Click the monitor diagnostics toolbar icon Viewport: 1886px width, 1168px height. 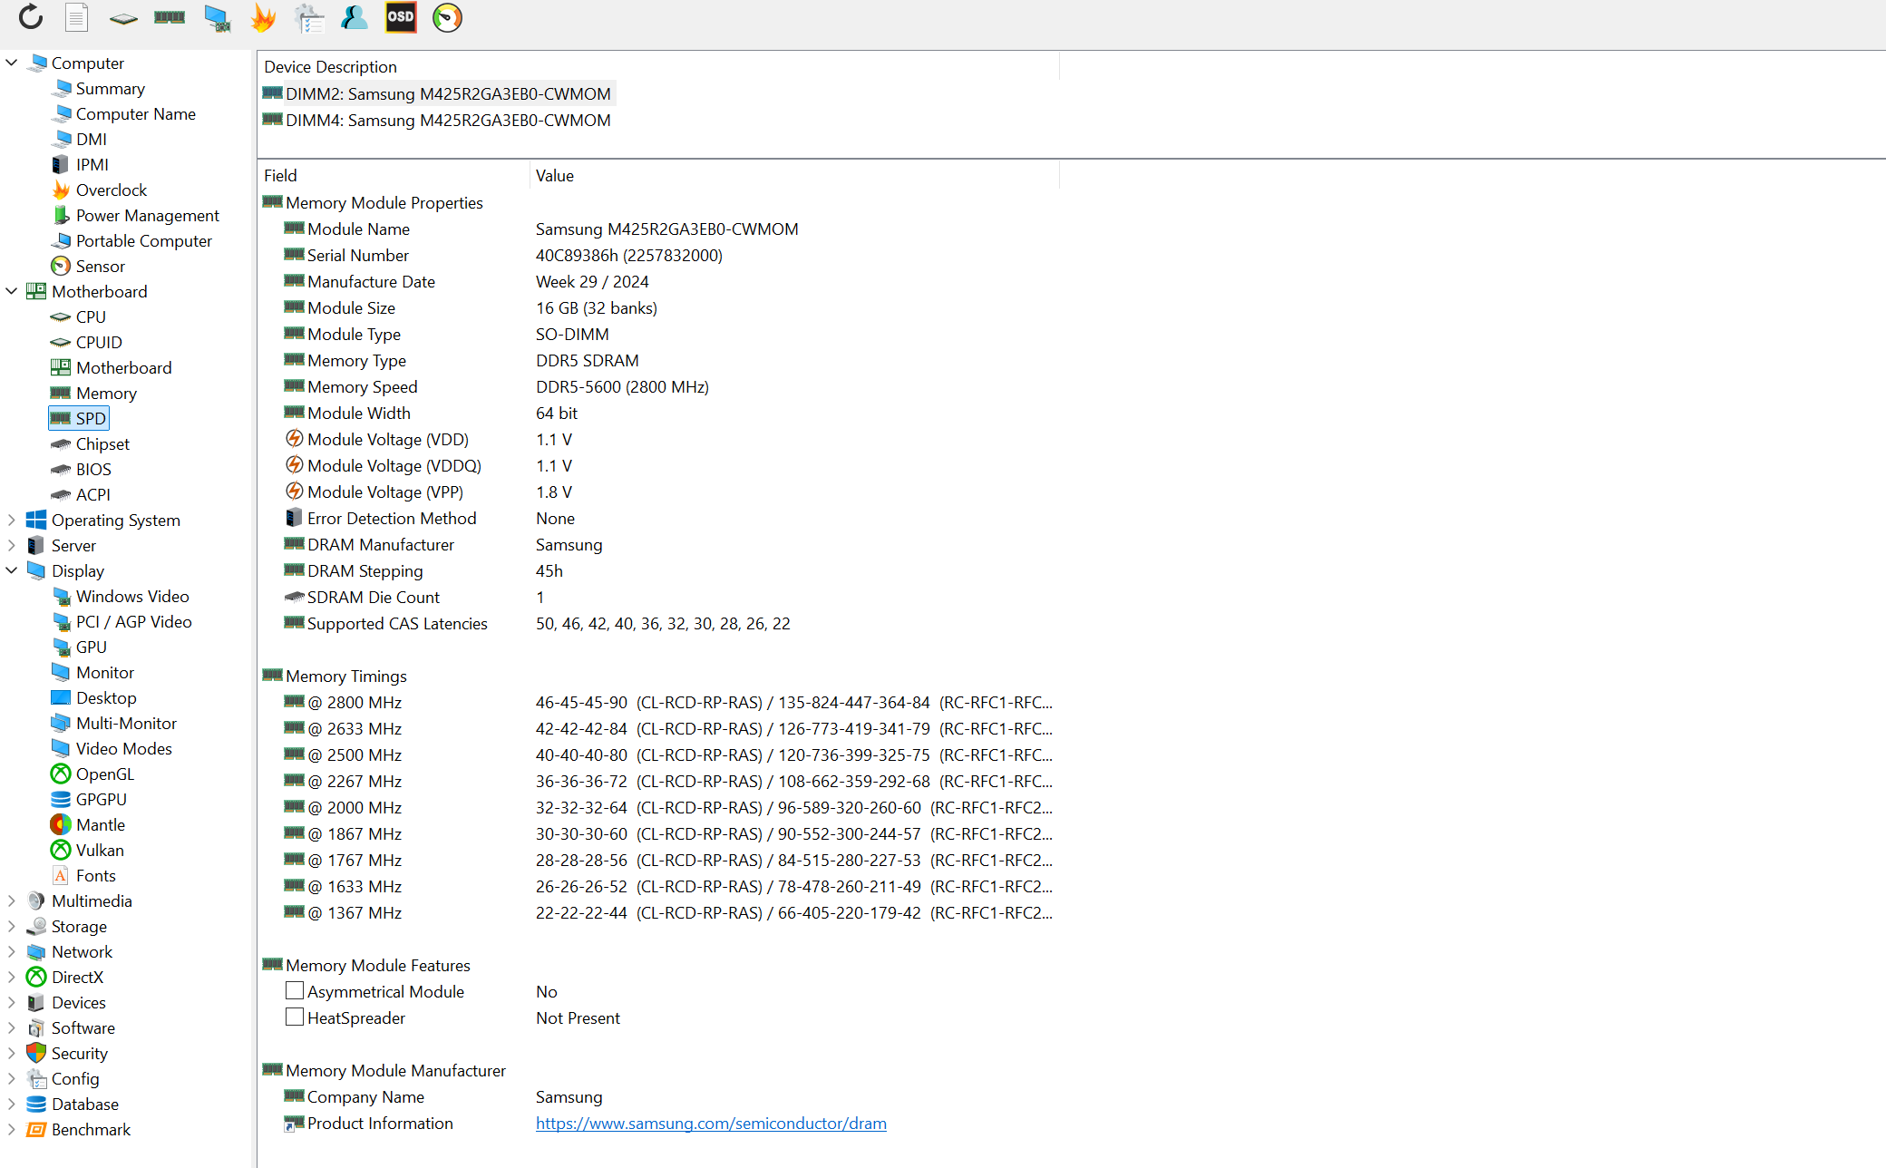click(217, 17)
